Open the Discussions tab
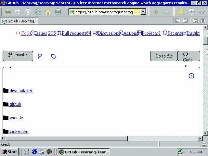Image resolution: width=208 pixels, height=156 pixels. 106,33
